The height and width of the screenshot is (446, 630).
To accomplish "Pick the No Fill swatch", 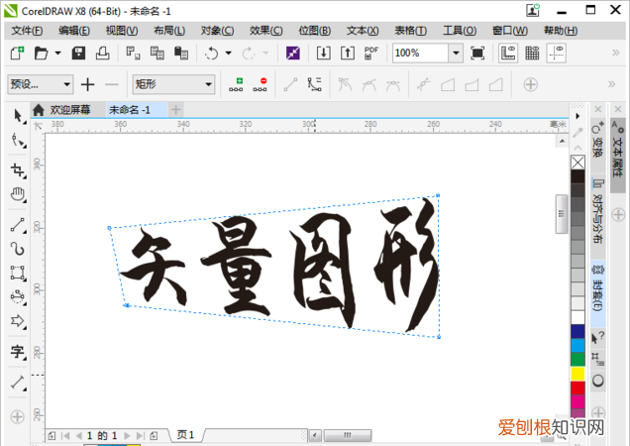I will [577, 163].
